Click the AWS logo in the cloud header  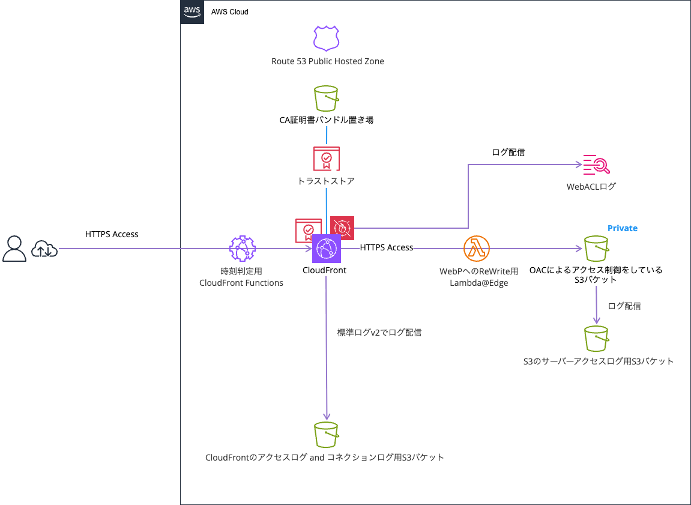[192, 11]
